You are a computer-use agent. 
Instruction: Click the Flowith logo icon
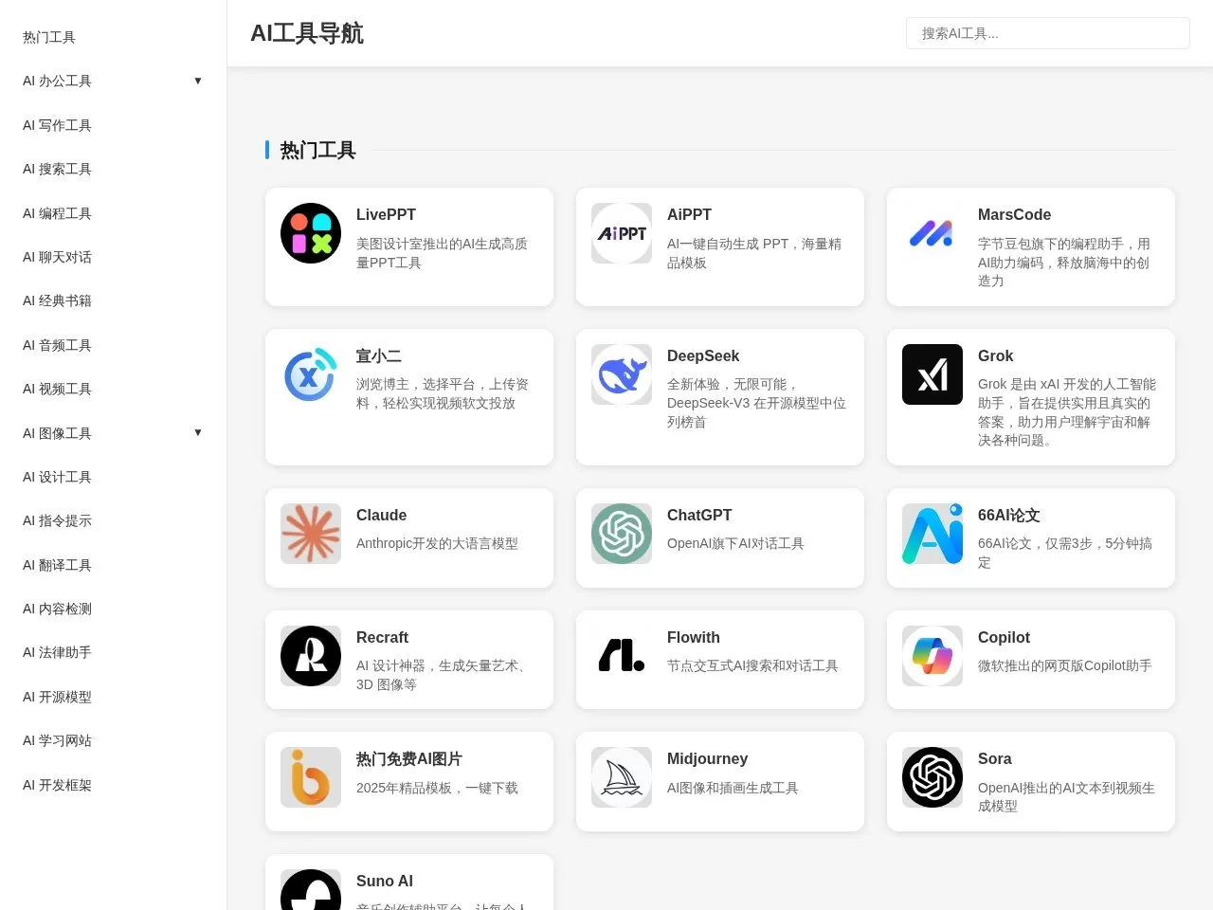(622, 656)
